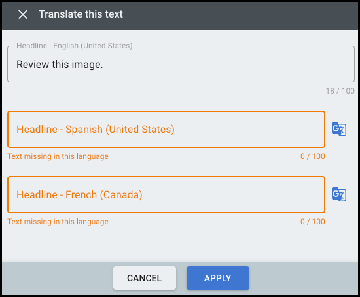Viewport: 360px width, 297px height.
Task: Close the Translate this text dialog
Action: (23, 14)
